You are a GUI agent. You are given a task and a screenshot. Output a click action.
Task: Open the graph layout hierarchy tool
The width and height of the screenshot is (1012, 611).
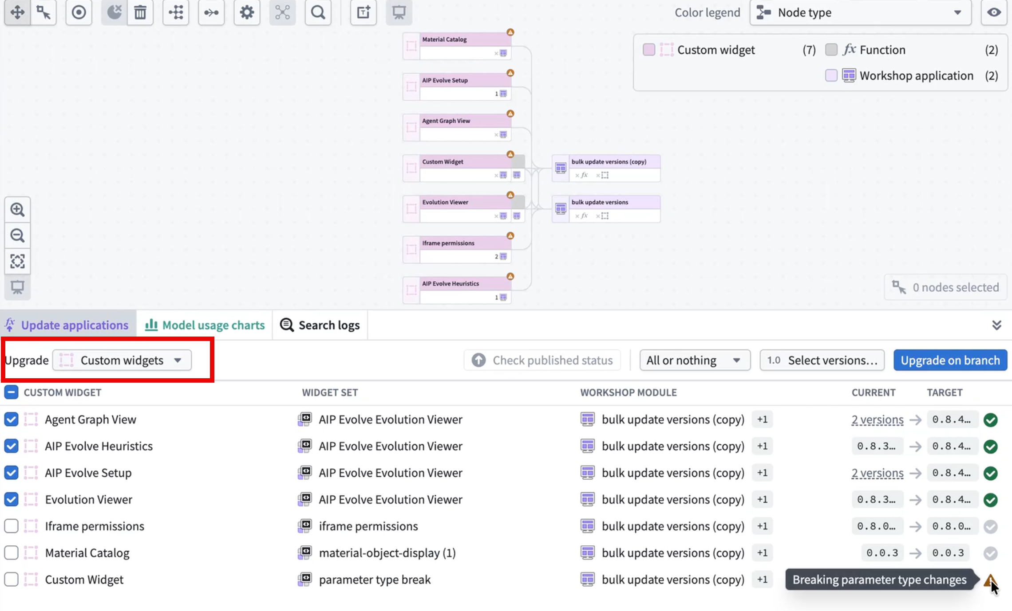pos(176,12)
